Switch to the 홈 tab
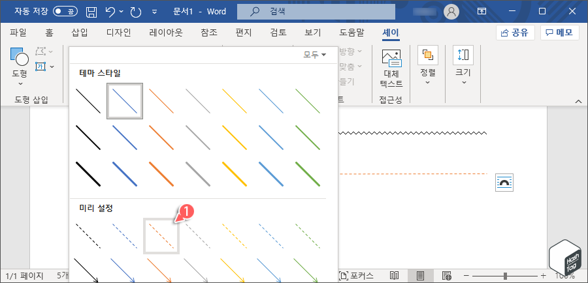This screenshot has width=588, height=283. [49, 33]
